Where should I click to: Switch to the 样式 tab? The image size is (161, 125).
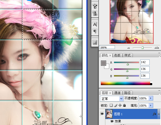[127, 55]
